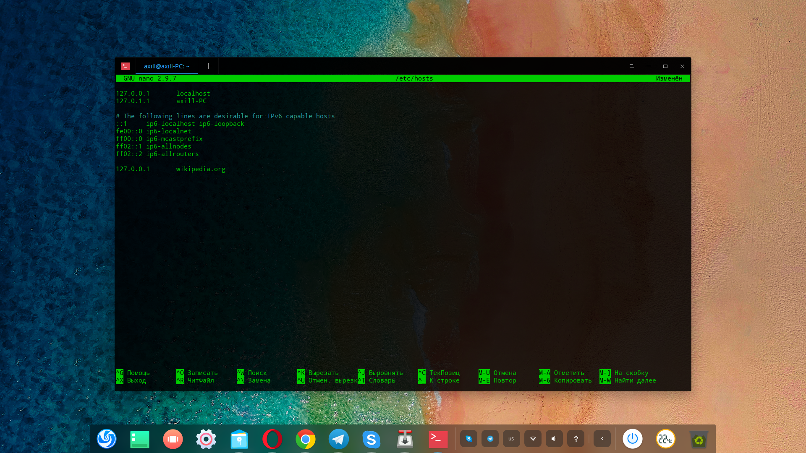
Task: Toggle the us keyboard layout indicator
Action: [x=511, y=439]
